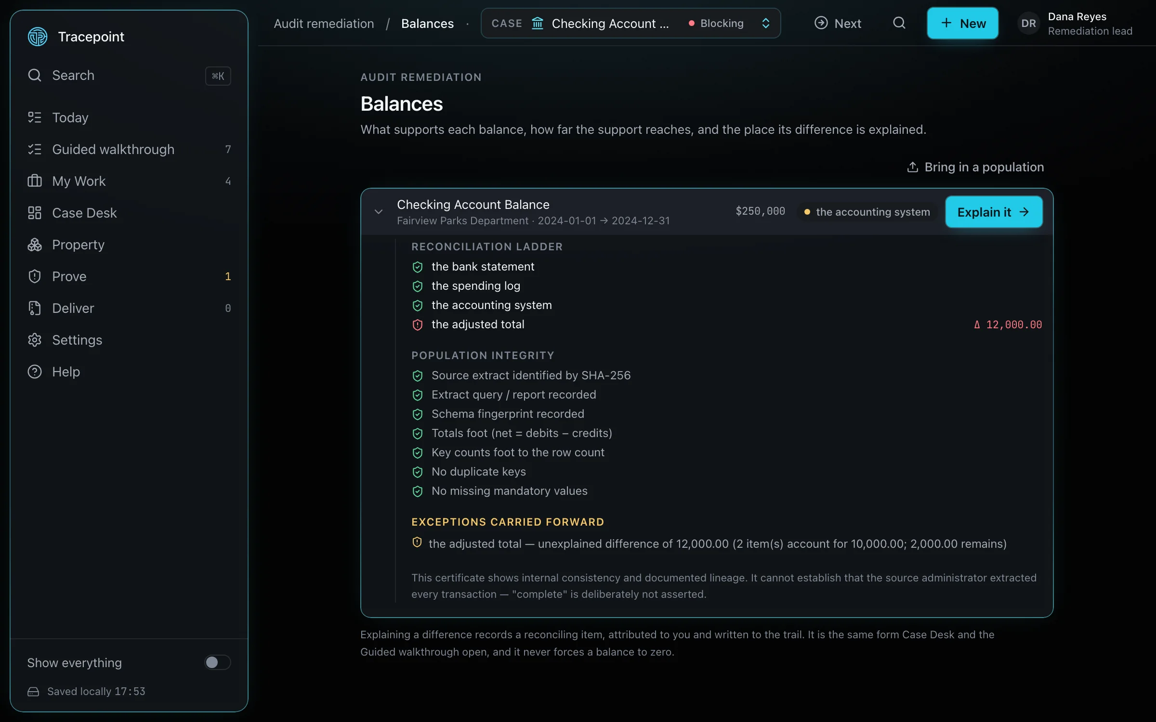
Task: Open Help from the sidebar
Action: (129, 372)
